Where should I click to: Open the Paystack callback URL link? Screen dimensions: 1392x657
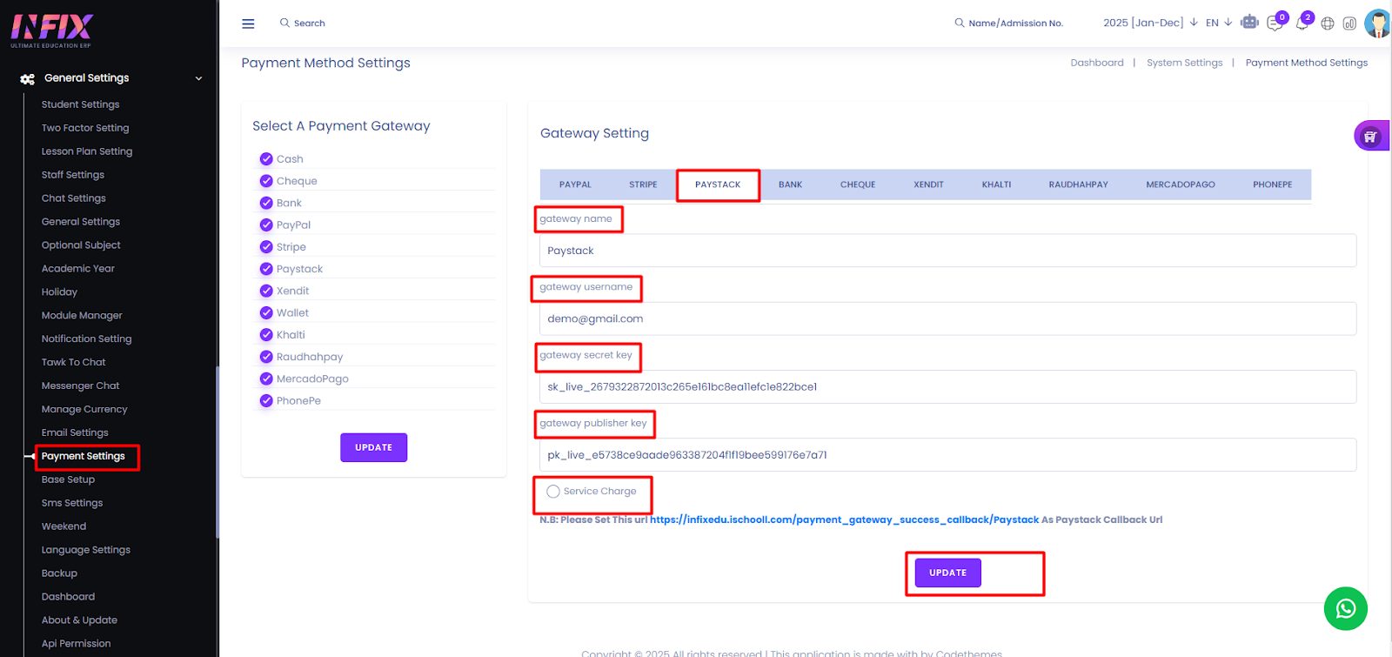click(844, 520)
